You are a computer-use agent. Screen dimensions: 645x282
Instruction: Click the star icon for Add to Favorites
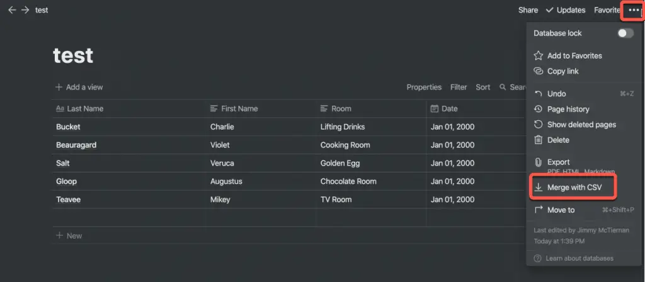[538, 55]
